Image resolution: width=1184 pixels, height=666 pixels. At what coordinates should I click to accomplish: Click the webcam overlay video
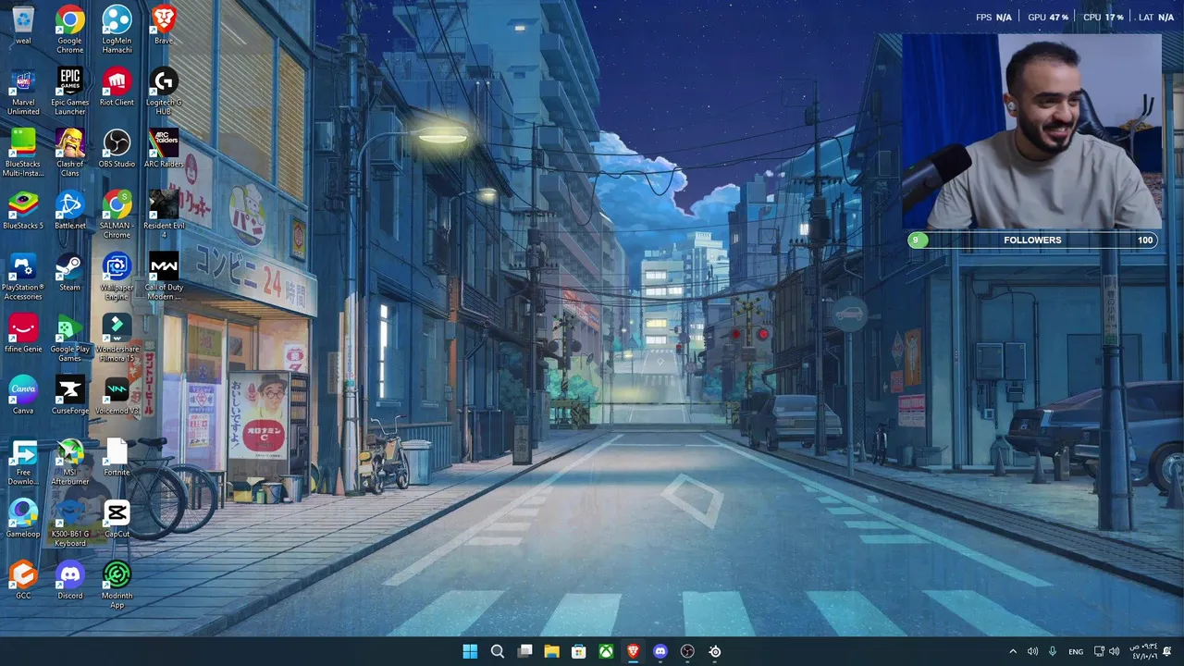pos(1033,132)
